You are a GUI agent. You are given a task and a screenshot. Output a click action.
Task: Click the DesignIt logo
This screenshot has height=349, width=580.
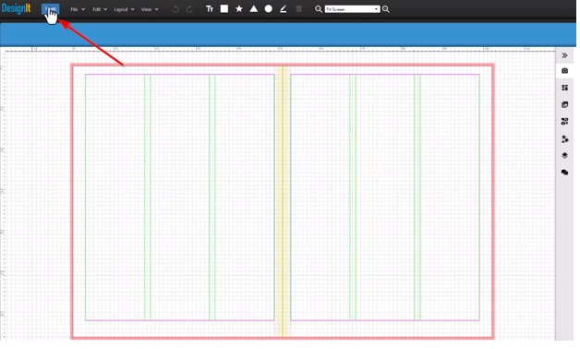click(x=16, y=8)
